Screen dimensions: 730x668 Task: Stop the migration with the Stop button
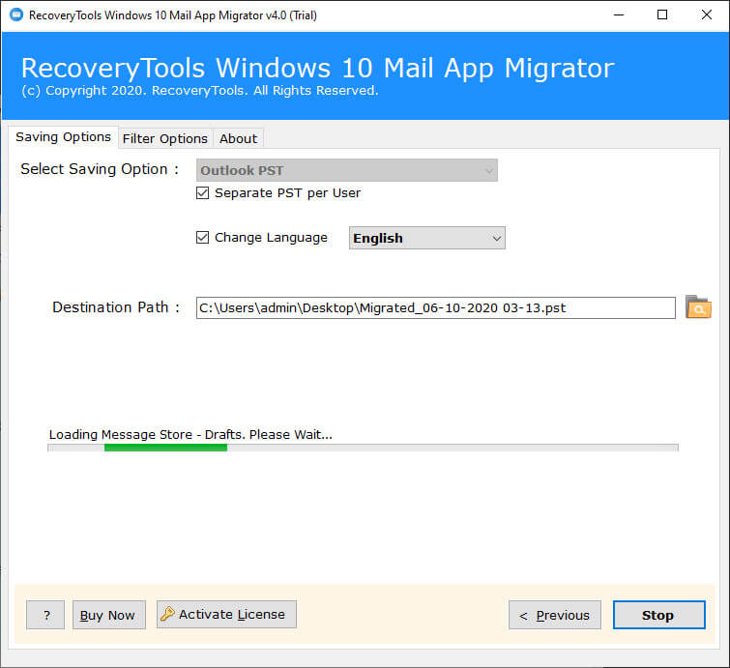658,615
